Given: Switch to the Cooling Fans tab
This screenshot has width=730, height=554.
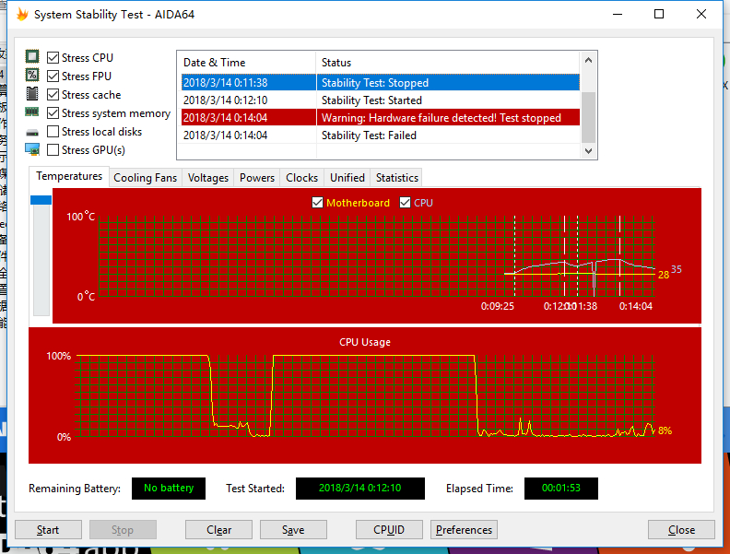Looking at the screenshot, I should click(x=146, y=178).
